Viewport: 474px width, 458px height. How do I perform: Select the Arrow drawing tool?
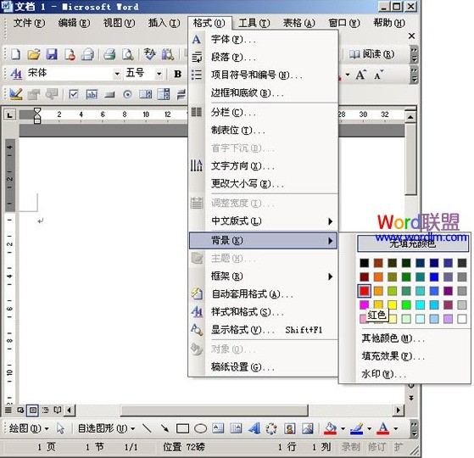[x=165, y=428]
